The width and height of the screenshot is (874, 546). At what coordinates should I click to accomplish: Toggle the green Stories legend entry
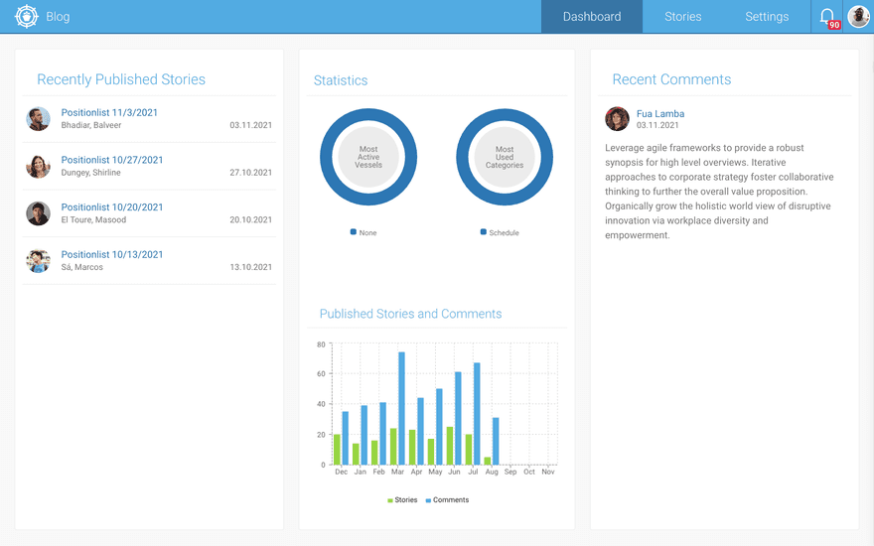(x=402, y=500)
